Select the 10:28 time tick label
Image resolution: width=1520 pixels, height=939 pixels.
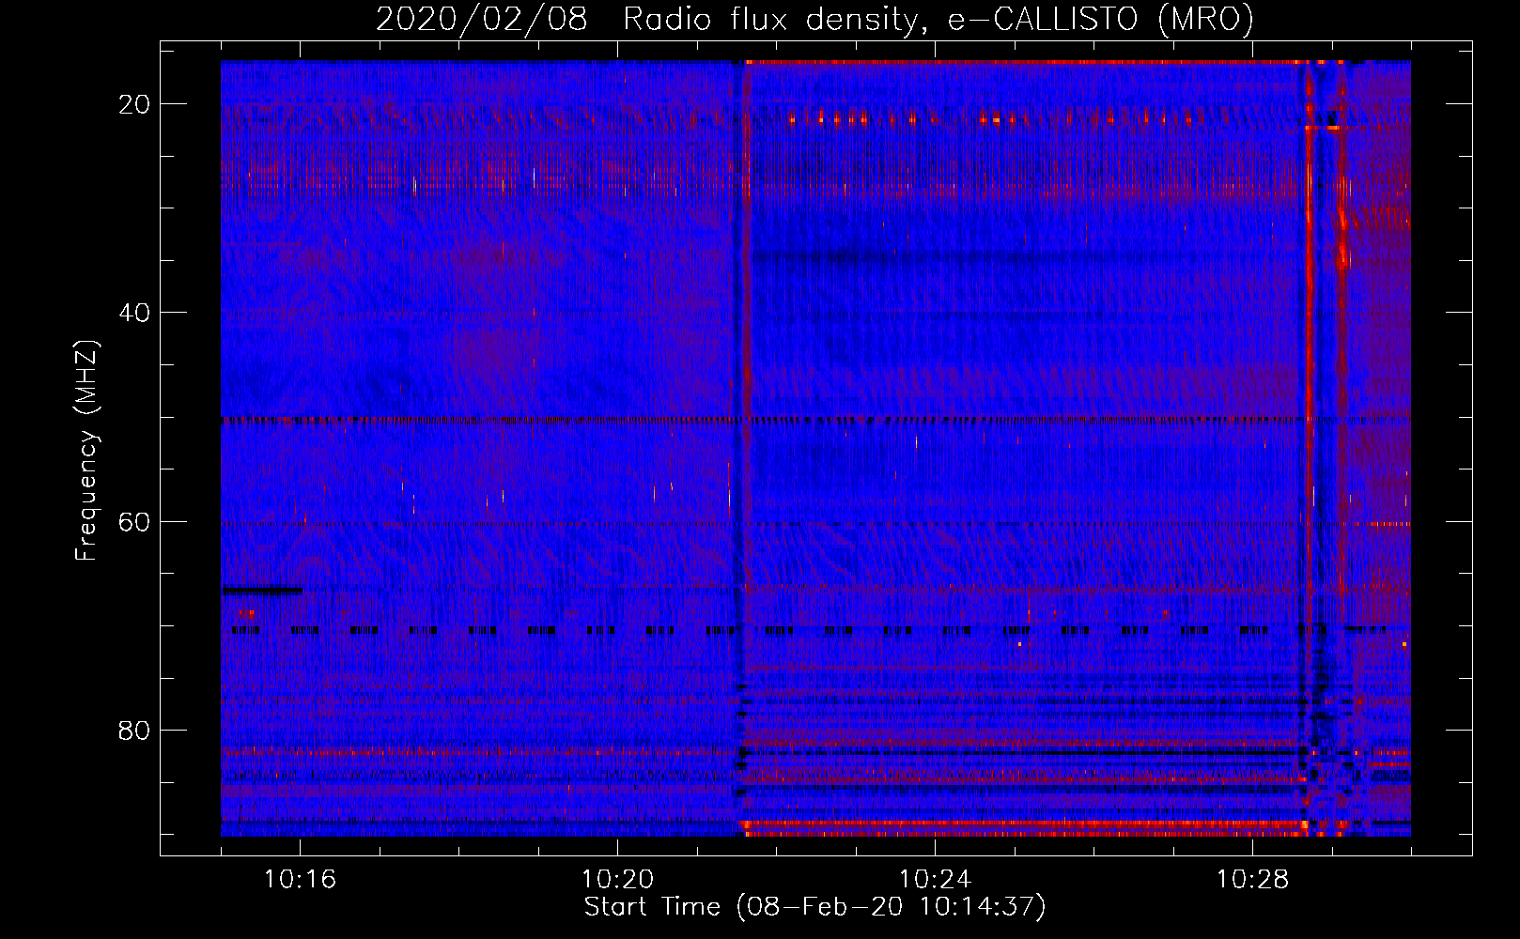click(x=1252, y=880)
